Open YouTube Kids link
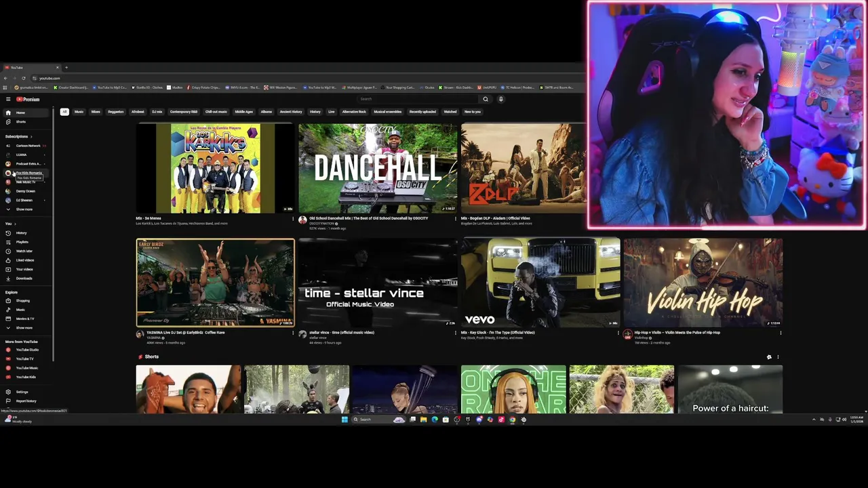This screenshot has width=868, height=488. pyautogui.click(x=26, y=377)
